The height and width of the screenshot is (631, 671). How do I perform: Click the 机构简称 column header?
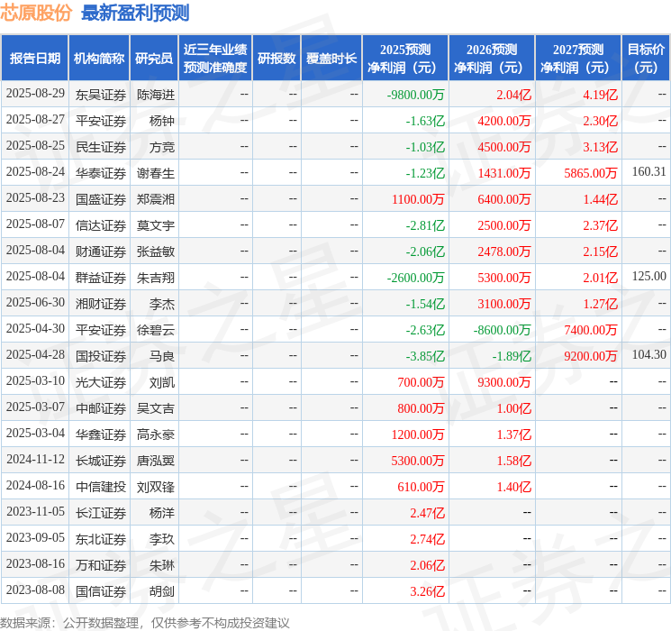pyautogui.click(x=99, y=58)
